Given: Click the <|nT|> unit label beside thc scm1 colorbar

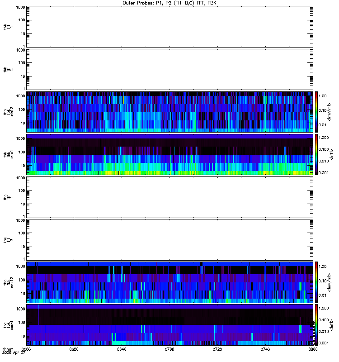Looking at the screenshot, I should (x=332, y=325).
